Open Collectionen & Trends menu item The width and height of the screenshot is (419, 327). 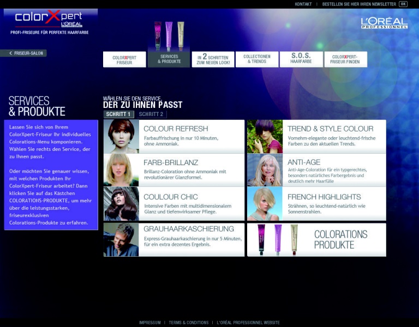point(257,59)
